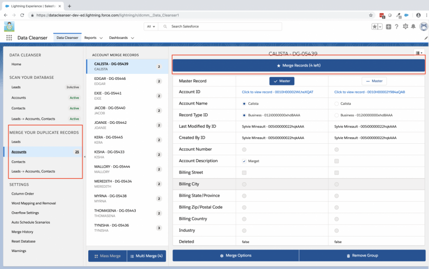Open a new browser tab

(69, 6)
